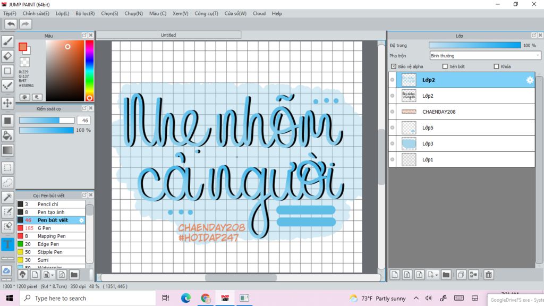The height and width of the screenshot is (306, 544).
Task: Create a new layer from the layer panel
Action: pos(395,275)
